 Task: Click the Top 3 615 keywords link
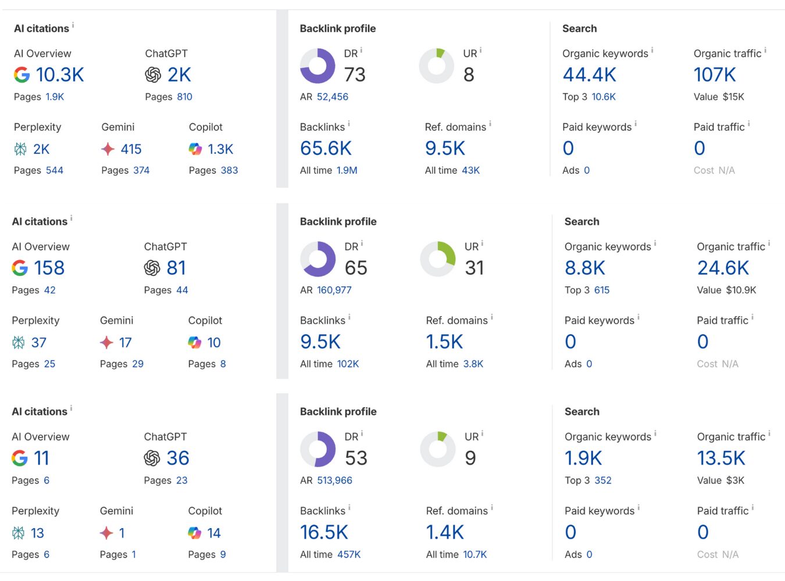pos(601,290)
